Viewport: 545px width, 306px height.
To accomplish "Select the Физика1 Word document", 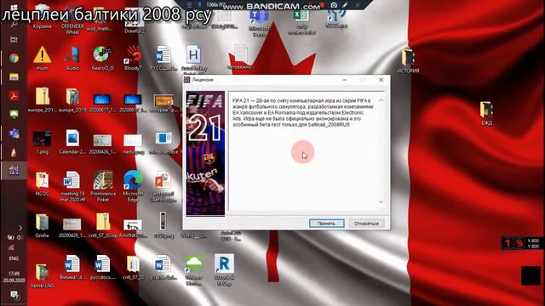I will [72, 268].
